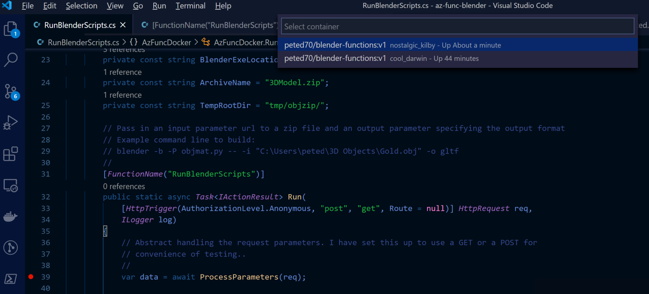
Task: Select container nostalgic_kilby
Action: tap(458, 45)
